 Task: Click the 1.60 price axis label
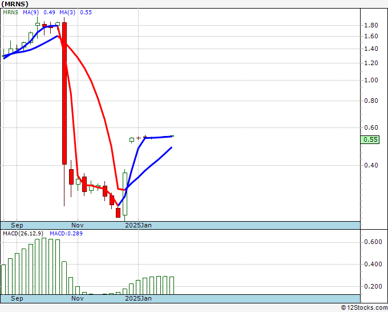(371, 36)
